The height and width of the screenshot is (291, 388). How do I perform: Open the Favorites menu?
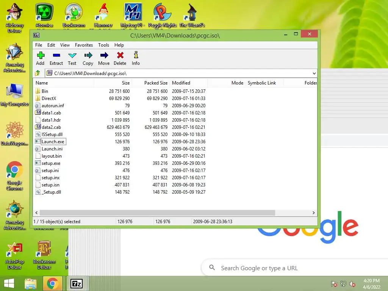84,45
